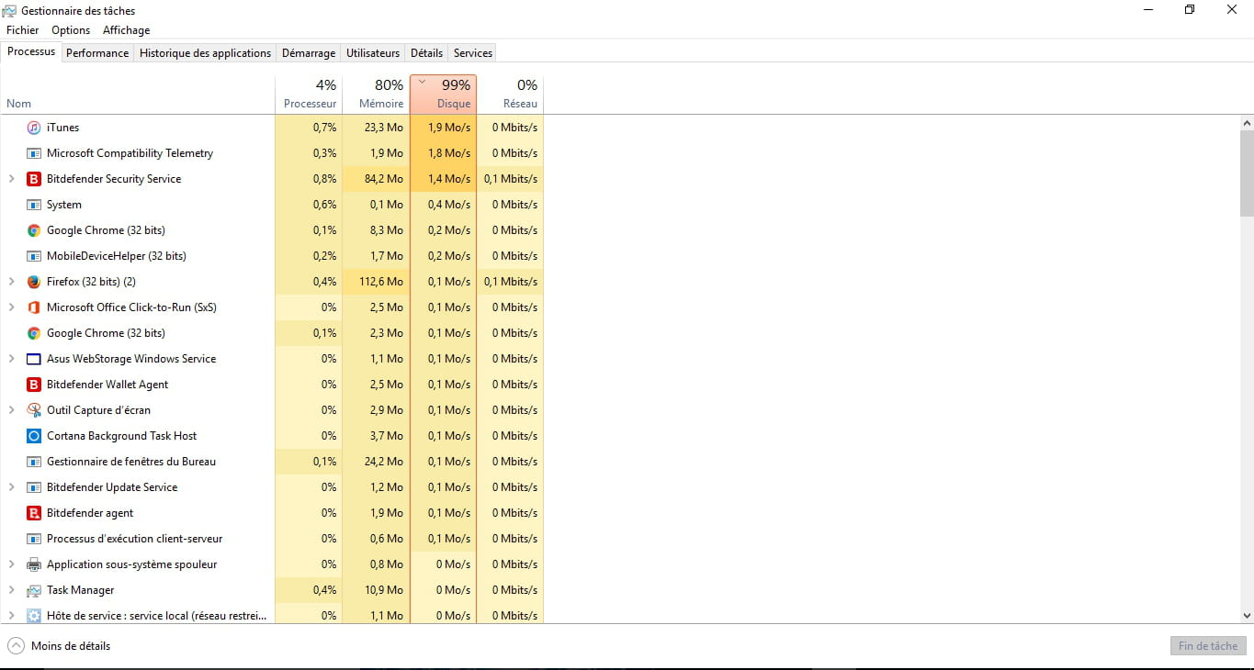1254x670 pixels.
Task: Switch to Historique des applications tab
Action: pos(206,53)
